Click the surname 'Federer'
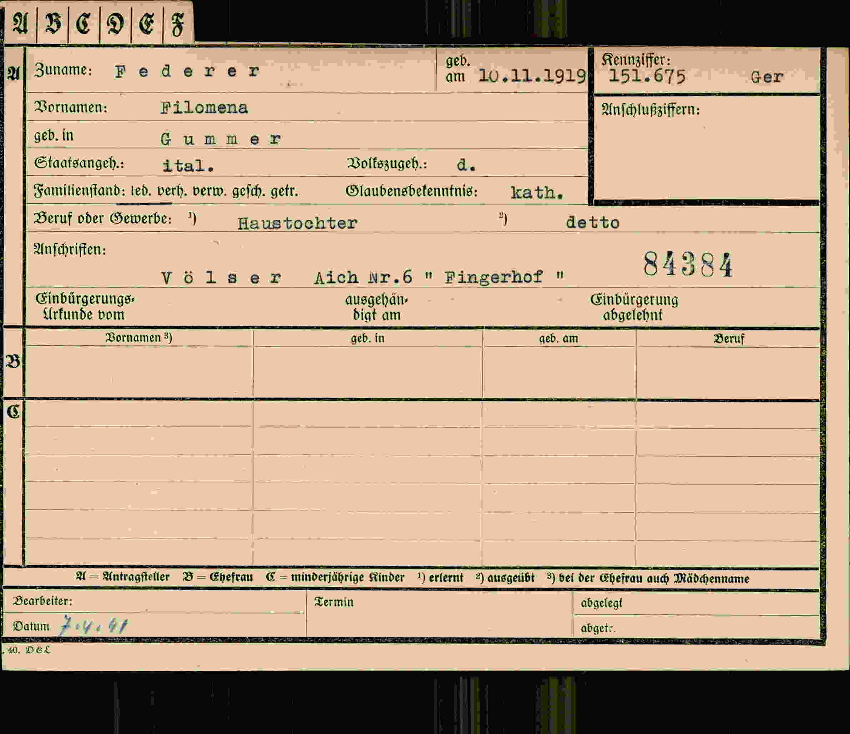Image resolution: width=850 pixels, height=734 pixels. 187,72
